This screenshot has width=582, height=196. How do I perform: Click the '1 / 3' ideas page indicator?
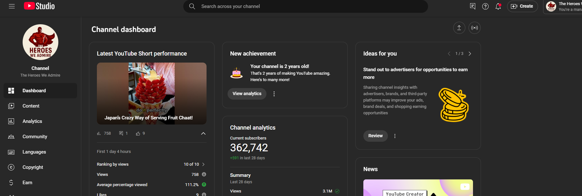(459, 54)
